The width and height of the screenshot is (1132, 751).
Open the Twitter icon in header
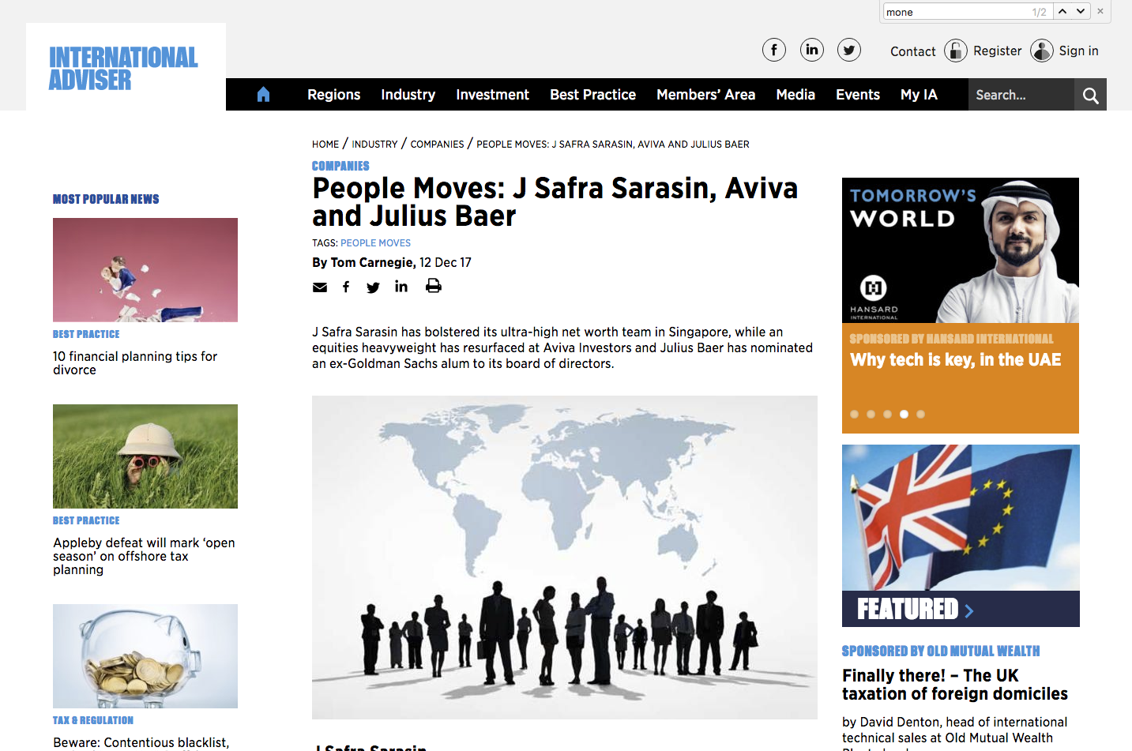[848, 51]
